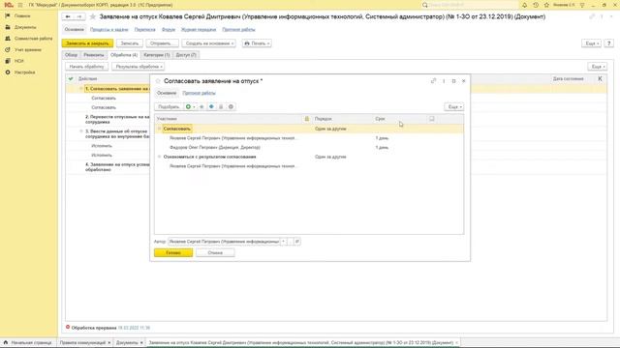Click the Отправить button
The image size is (620, 348).
point(162,43)
